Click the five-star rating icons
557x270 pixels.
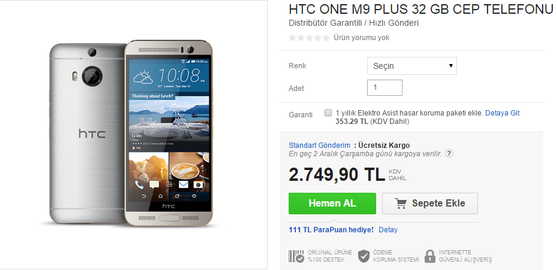tap(310, 38)
